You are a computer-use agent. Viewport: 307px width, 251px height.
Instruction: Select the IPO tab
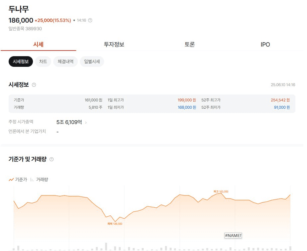click(265, 45)
